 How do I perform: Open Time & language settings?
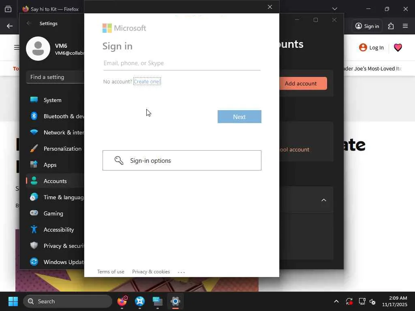pyautogui.click(x=55, y=197)
